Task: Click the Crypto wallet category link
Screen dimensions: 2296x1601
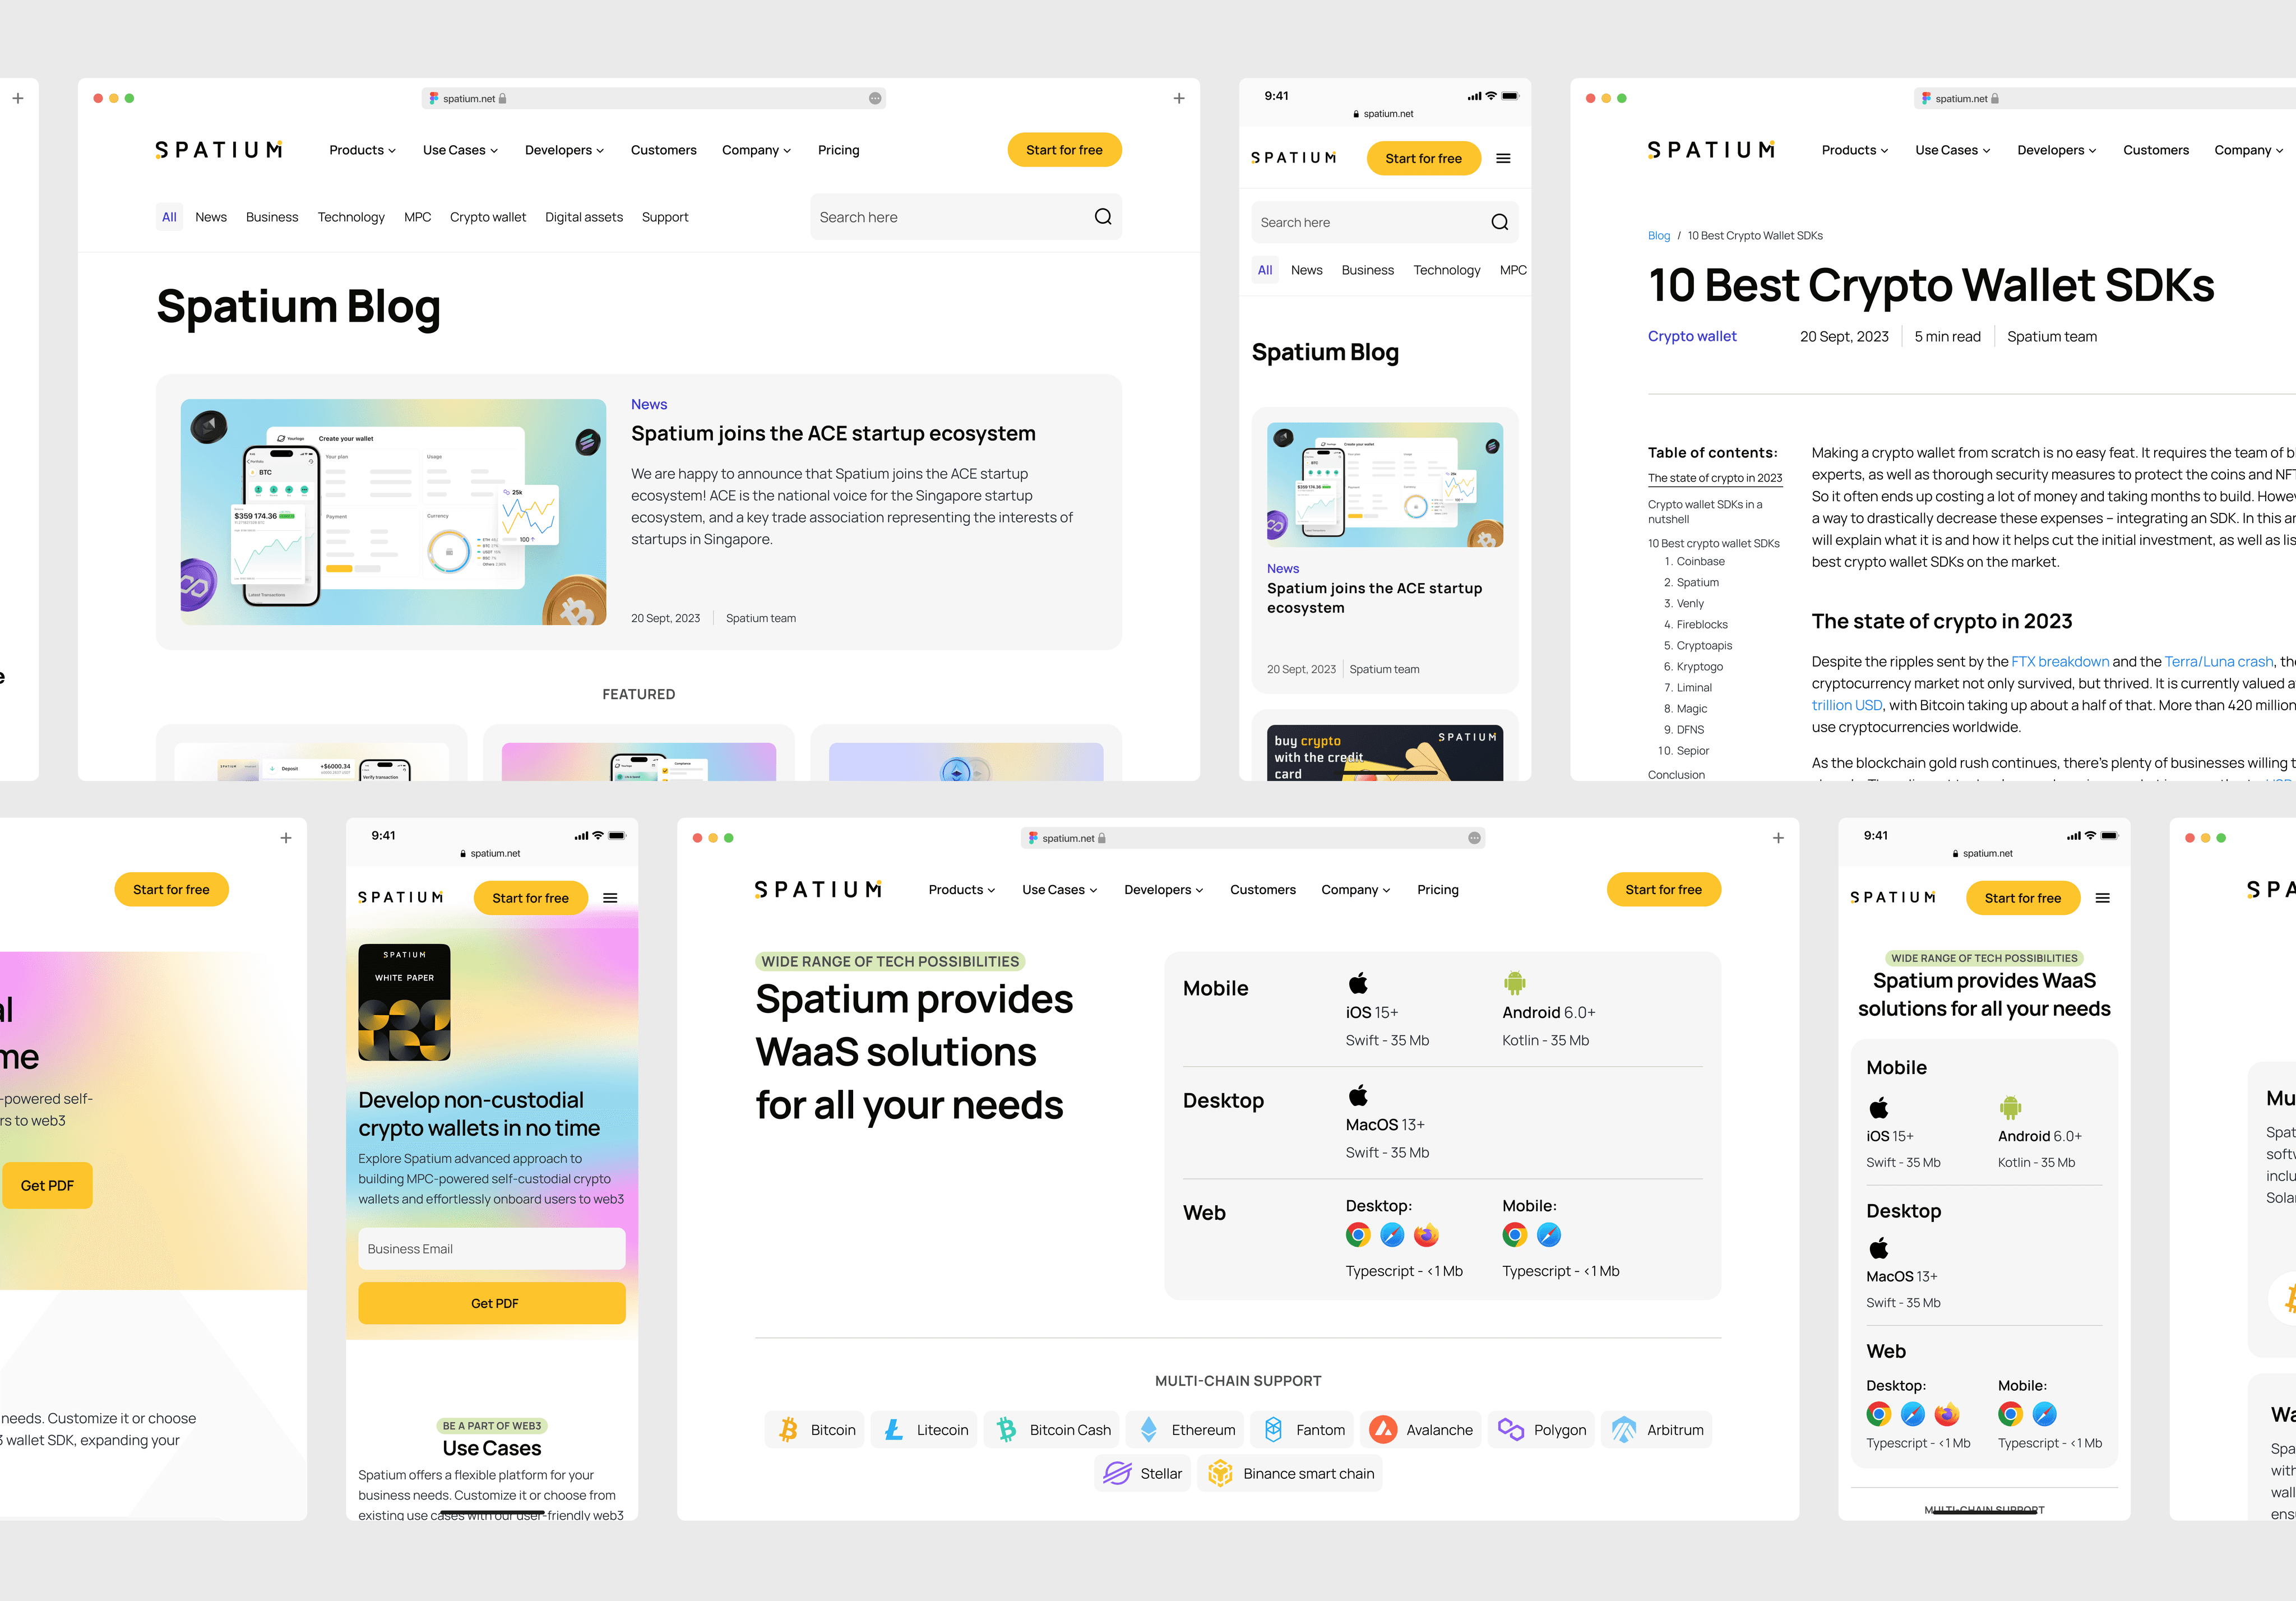Action: point(487,216)
